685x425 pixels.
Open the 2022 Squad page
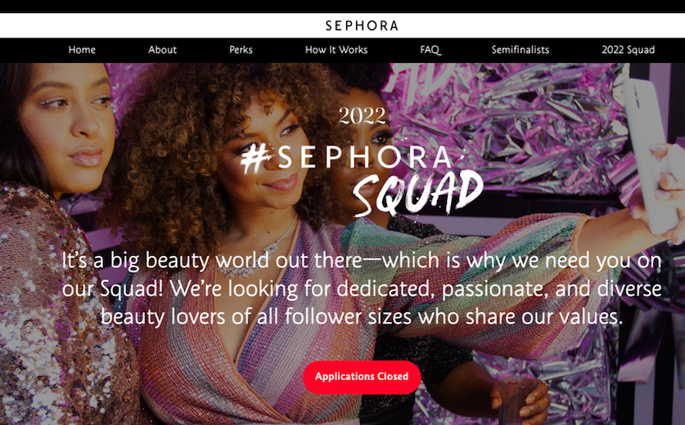point(628,50)
